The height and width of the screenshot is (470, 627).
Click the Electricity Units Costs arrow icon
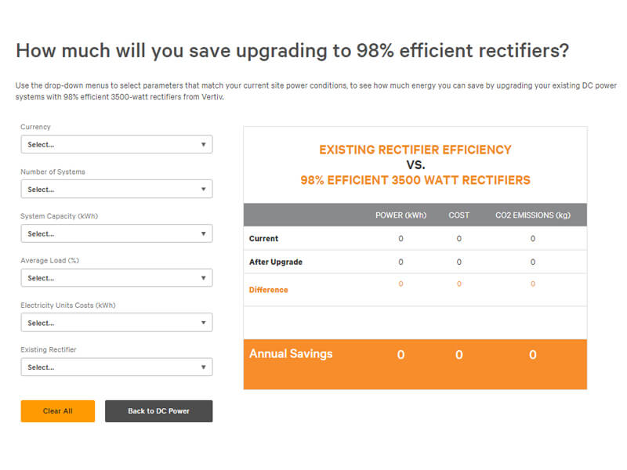(204, 323)
